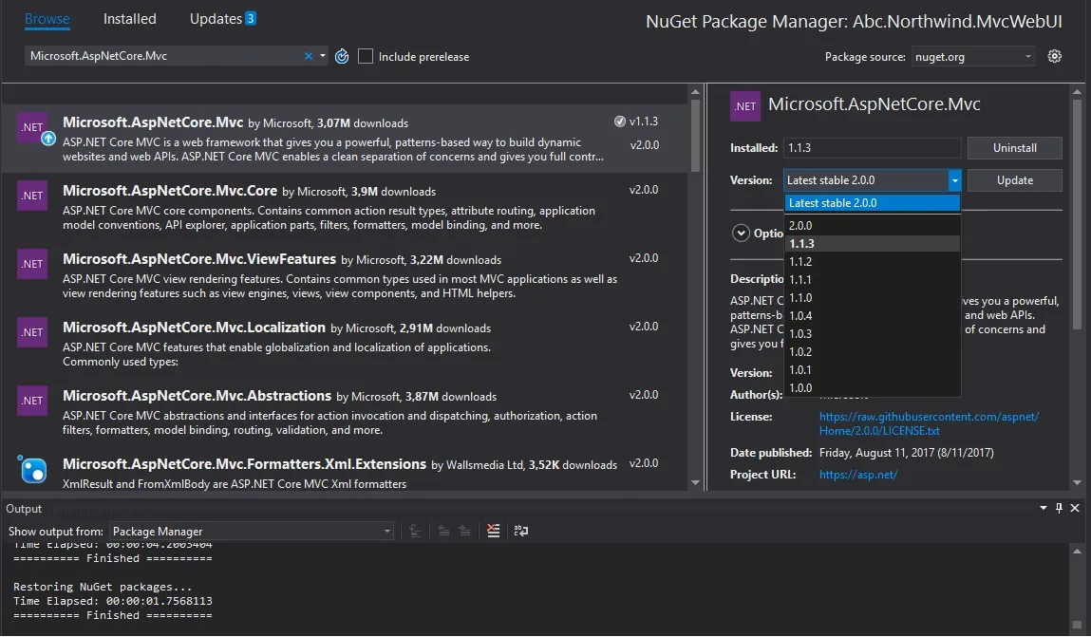
Task: Open the Updates tab
Action: (x=222, y=19)
